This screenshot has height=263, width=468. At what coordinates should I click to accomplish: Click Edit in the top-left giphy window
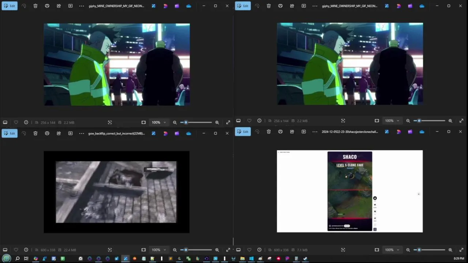tap(10, 6)
